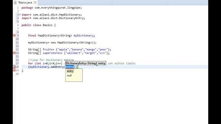
Task: Click 'public class Basics' declaration
Action: 37,25
